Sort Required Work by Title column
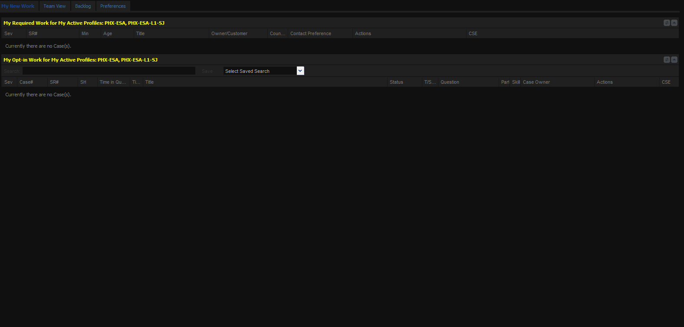Viewport: 684px width, 327px height. coord(171,33)
